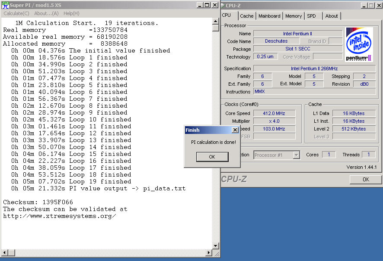
Task: Switch to the Memory tab in CPU-Z
Action: [294, 16]
